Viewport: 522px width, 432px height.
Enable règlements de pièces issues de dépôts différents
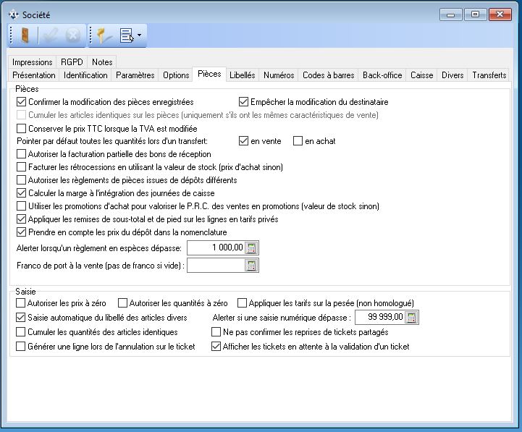tap(21, 180)
